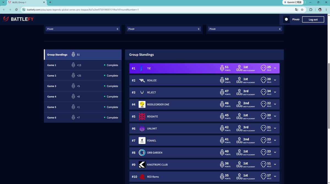Open the Chrome tab search dropdown arrow
The height and width of the screenshot is (184, 330).
point(3,2)
